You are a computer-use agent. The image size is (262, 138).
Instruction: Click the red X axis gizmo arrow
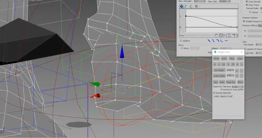point(96,96)
